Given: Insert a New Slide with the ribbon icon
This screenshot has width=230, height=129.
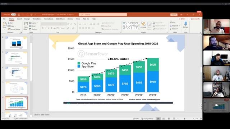Looking at the screenshot, I should [26, 24].
